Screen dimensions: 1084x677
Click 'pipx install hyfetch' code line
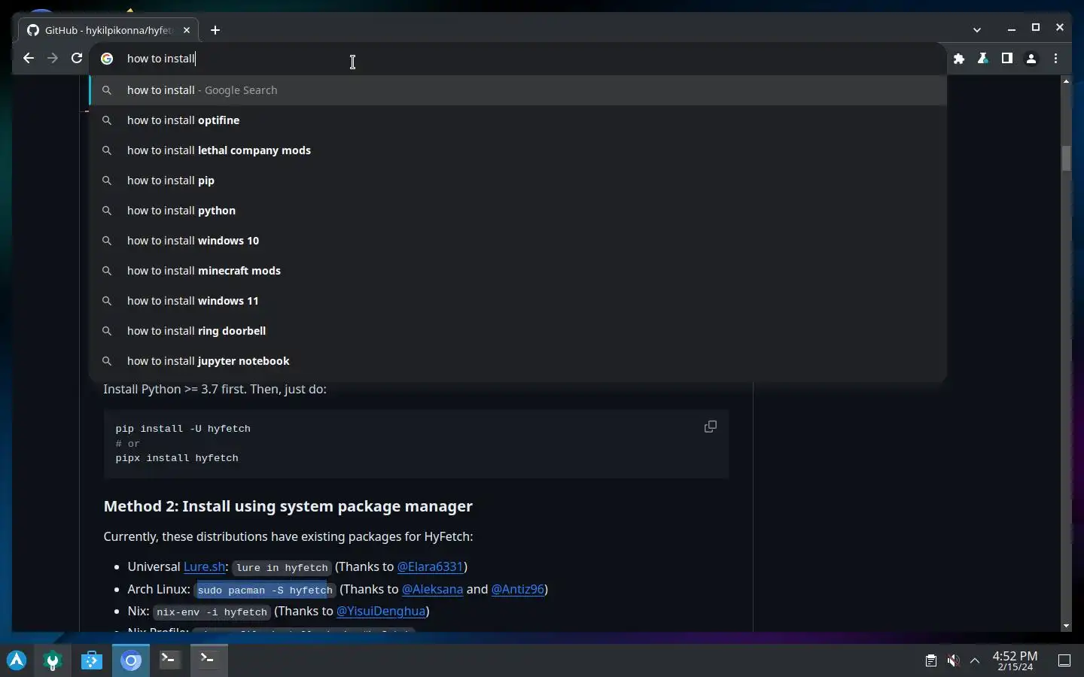177,457
